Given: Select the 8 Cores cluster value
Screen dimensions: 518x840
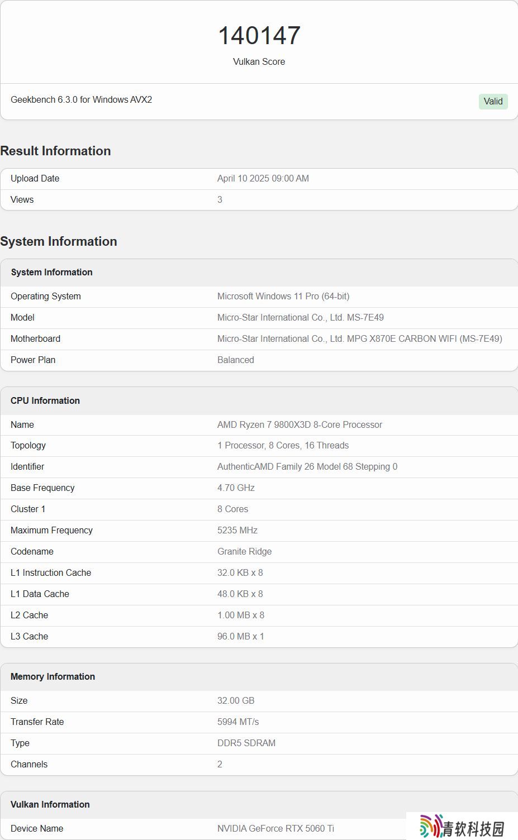Looking at the screenshot, I should coord(232,509).
